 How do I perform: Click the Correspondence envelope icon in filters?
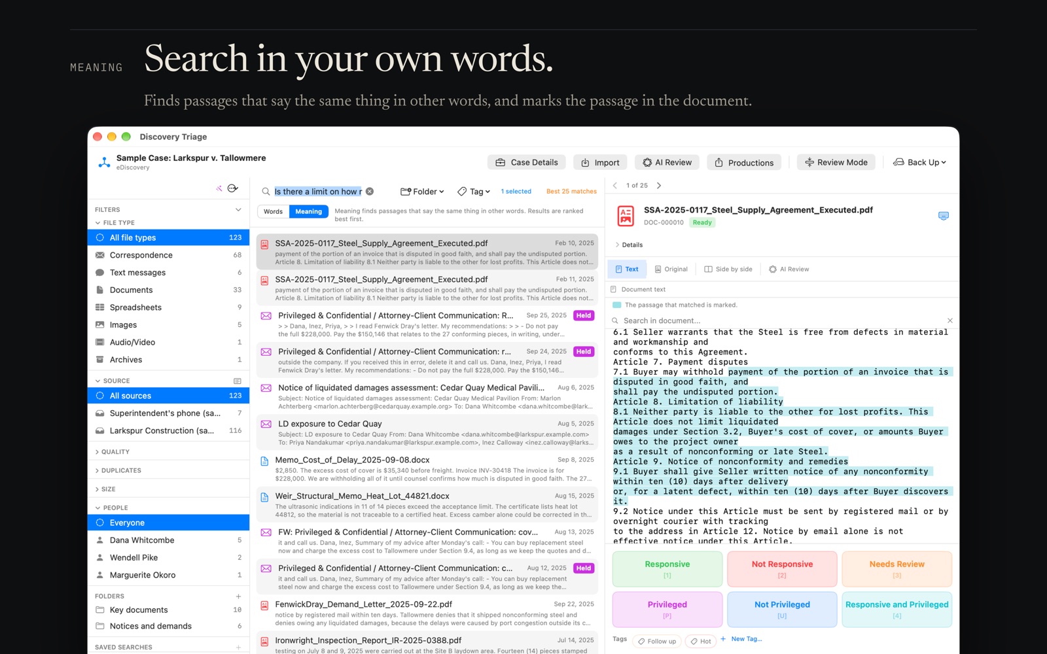pyautogui.click(x=100, y=255)
